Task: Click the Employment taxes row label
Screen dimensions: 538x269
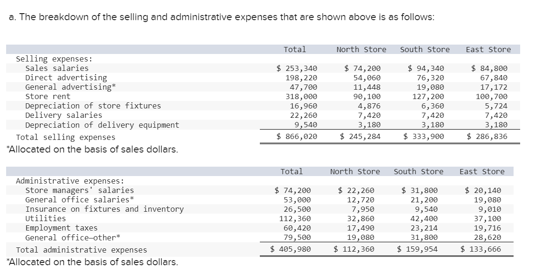Action: click(61, 228)
